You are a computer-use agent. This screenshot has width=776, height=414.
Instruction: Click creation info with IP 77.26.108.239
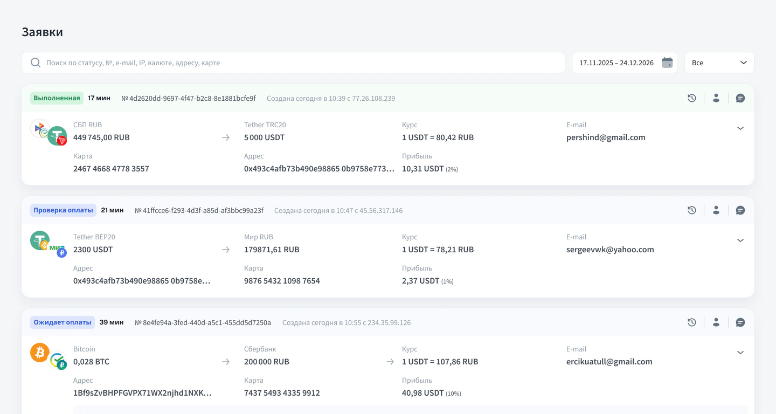(331, 99)
